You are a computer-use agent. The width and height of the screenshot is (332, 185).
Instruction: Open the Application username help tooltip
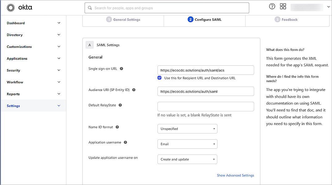pyautogui.click(x=125, y=142)
